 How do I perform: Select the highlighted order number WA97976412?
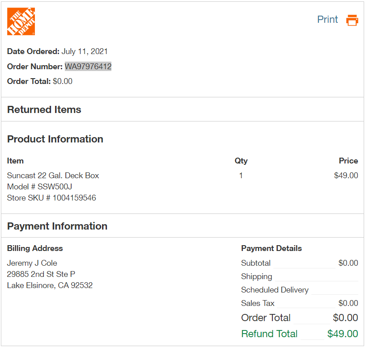point(88,67)
